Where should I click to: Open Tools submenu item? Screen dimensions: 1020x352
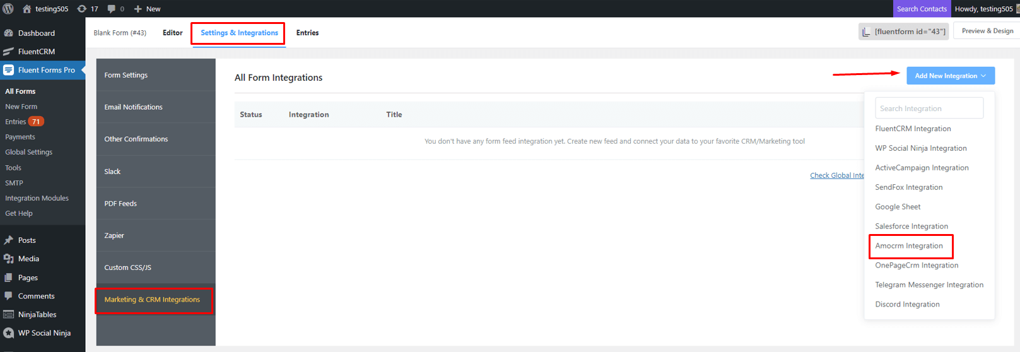pos(13,168)
